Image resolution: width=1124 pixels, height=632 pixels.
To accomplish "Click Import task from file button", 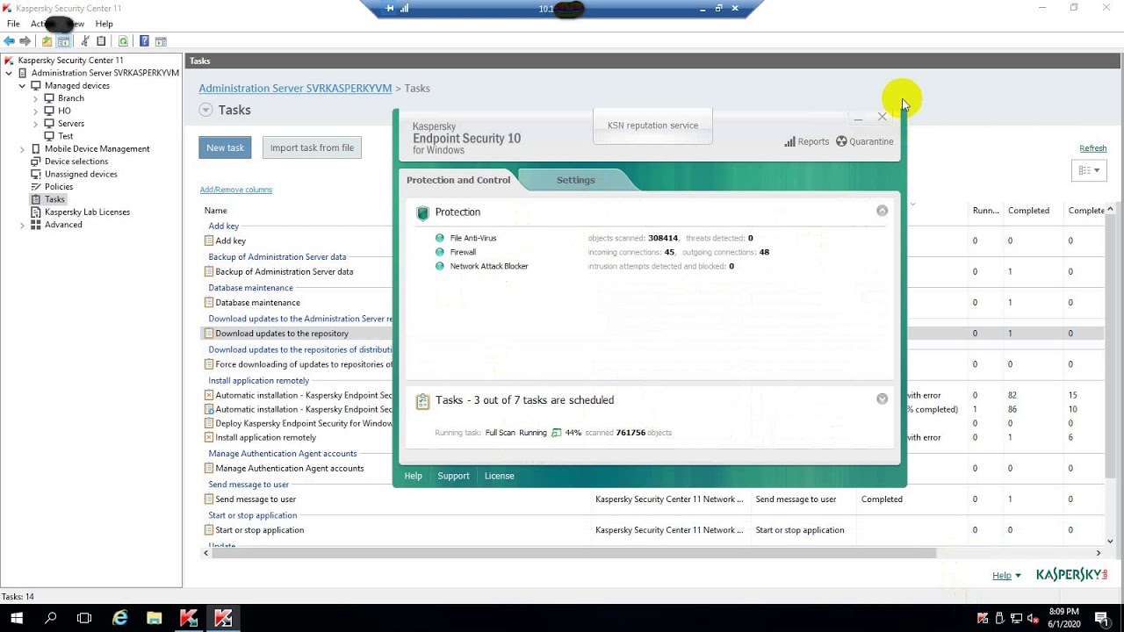I will [312, 147].
